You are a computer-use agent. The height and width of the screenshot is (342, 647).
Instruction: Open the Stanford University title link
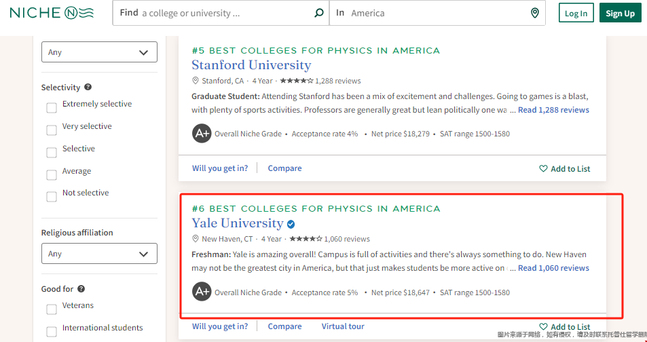pyautogui.click(x=251, y=65)
